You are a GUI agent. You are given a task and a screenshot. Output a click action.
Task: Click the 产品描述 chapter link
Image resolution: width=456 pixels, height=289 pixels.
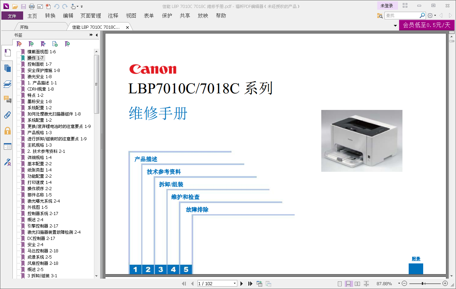pyautogui.click(x=146, y=159)
